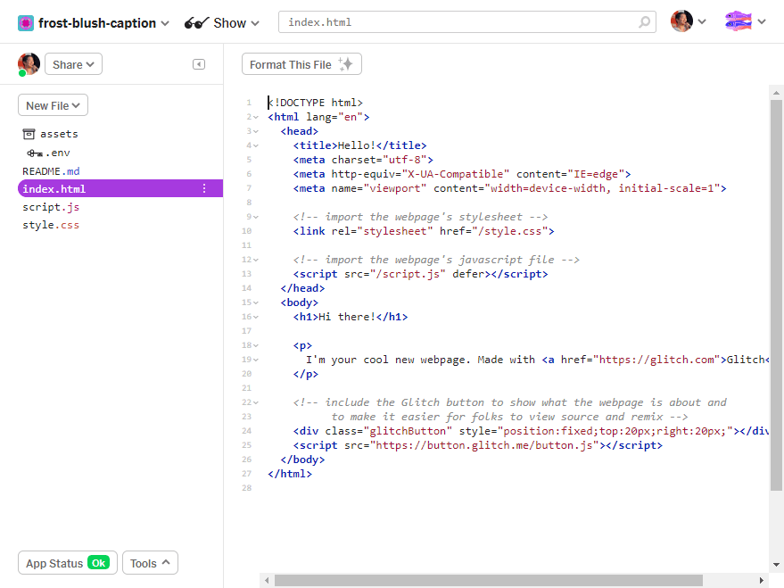This screenshot has width=784, height=588.
Task: Collapse the html tag fold on line 2
Action: [x=256, y=117]
